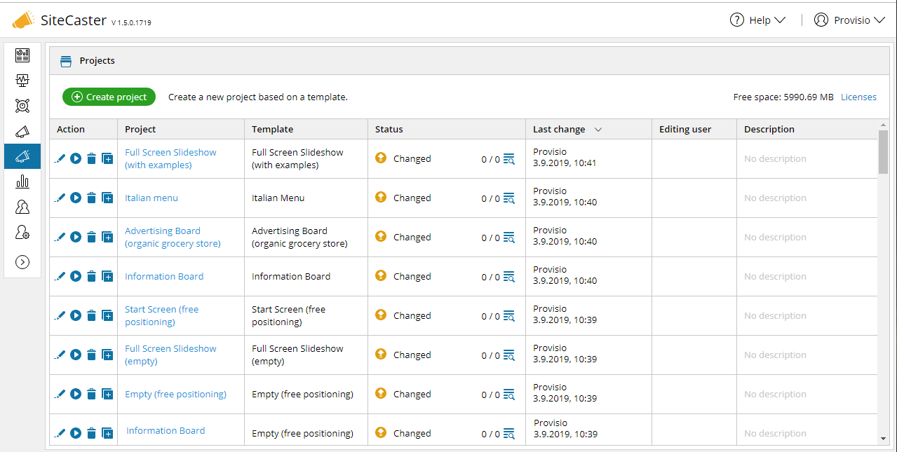Viewport: 897px width, 452px height.
Task: Open the Provisio user account dropdown
Action: point(850,20)
